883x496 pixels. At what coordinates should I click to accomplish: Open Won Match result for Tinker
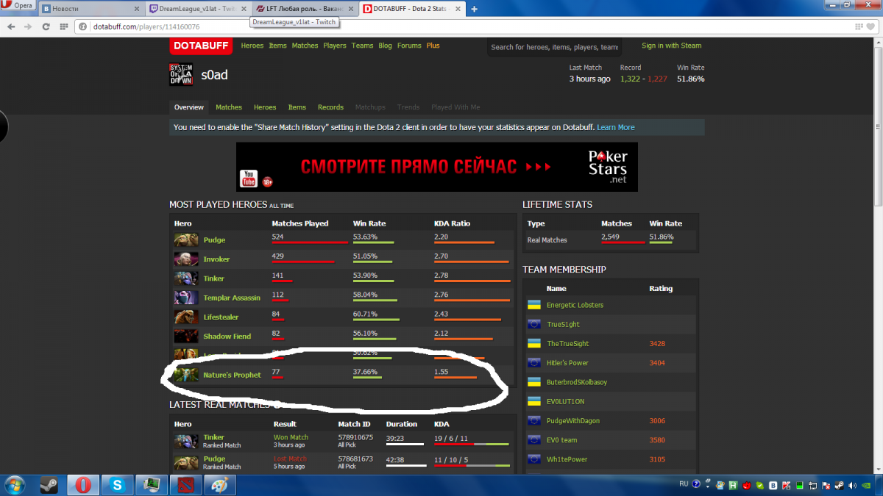pos(291,437)
